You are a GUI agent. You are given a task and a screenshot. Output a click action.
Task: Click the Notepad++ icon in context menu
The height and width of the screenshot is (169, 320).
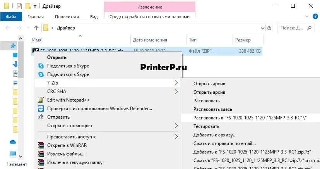pyautogui.click(x=41, y=100)
